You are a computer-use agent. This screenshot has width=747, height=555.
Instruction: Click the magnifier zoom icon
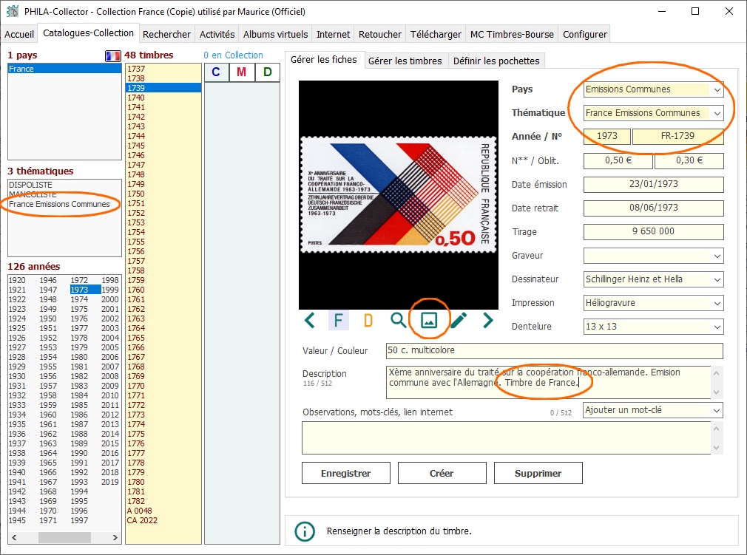(x=398, y=320)
